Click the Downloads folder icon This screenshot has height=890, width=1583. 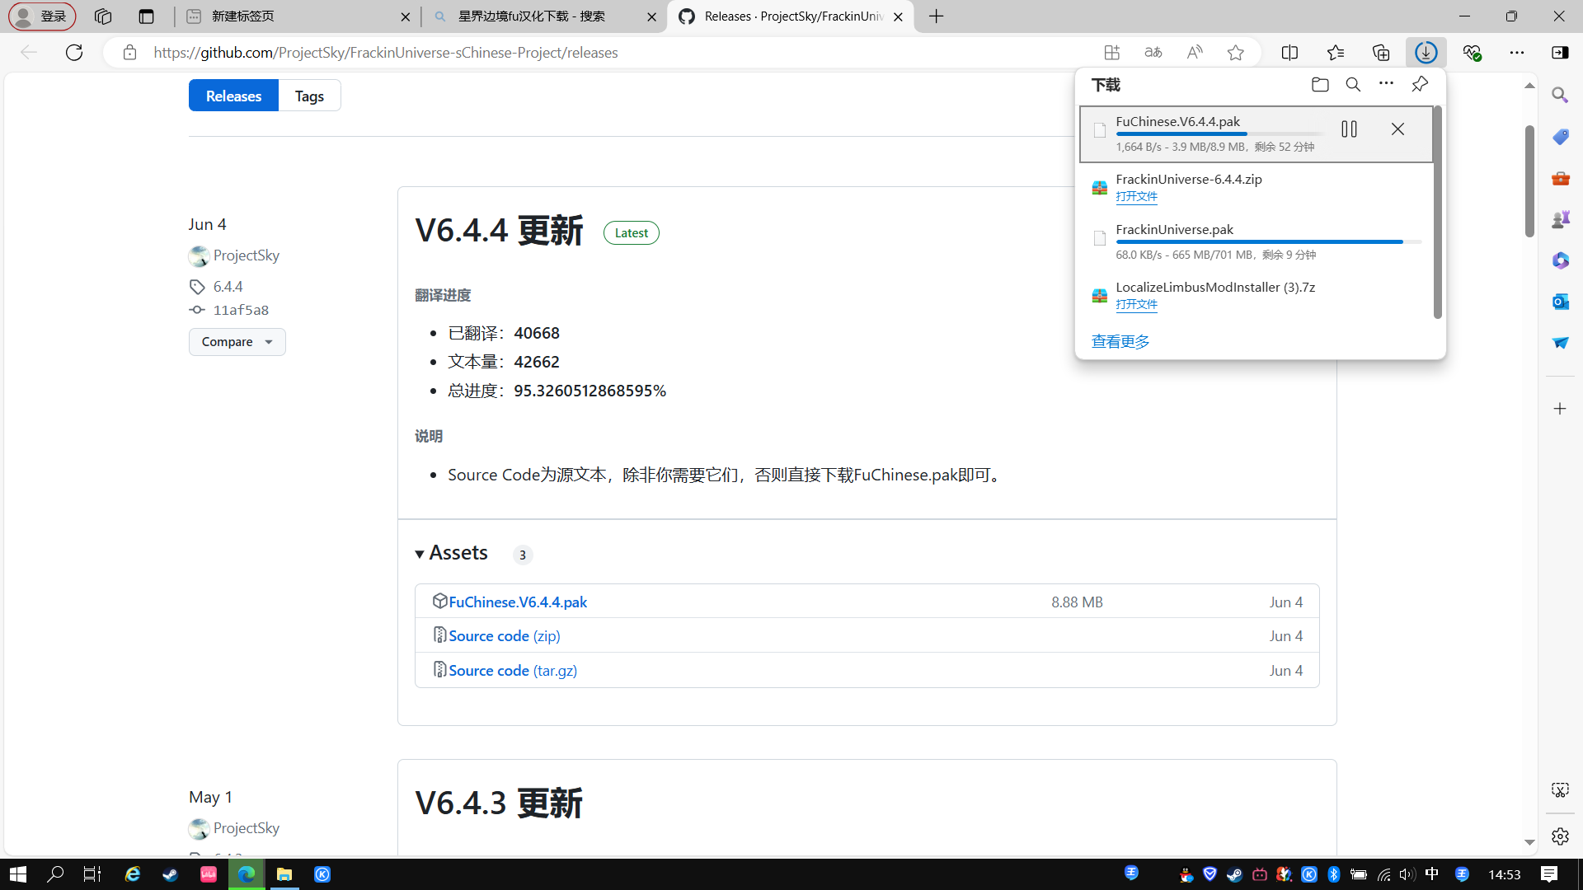tap(1320, 85)
